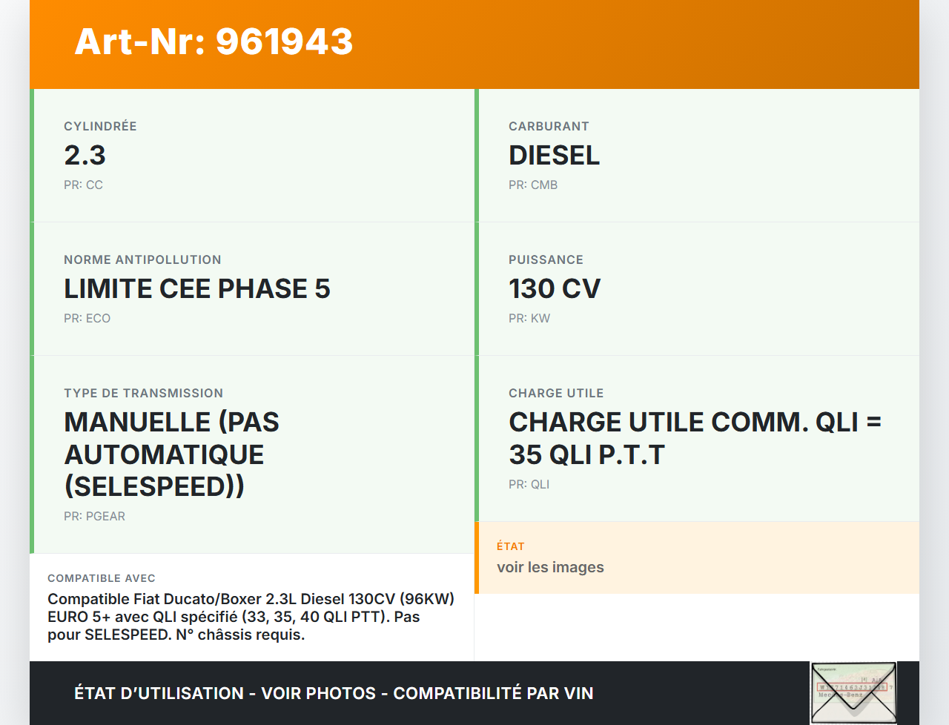The width and height of the screenshot is (949, 725).
Task: Click the voir les images text
Action: click(550, 567)
